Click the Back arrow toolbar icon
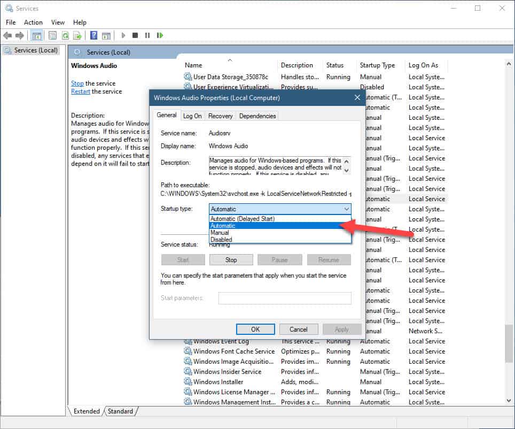This screenshot has height=429, width=515. (7, 35)
